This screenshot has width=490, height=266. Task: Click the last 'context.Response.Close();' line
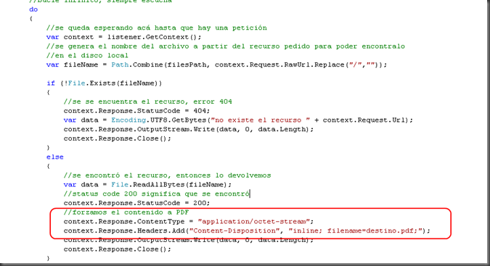click(x=117, y=249)
